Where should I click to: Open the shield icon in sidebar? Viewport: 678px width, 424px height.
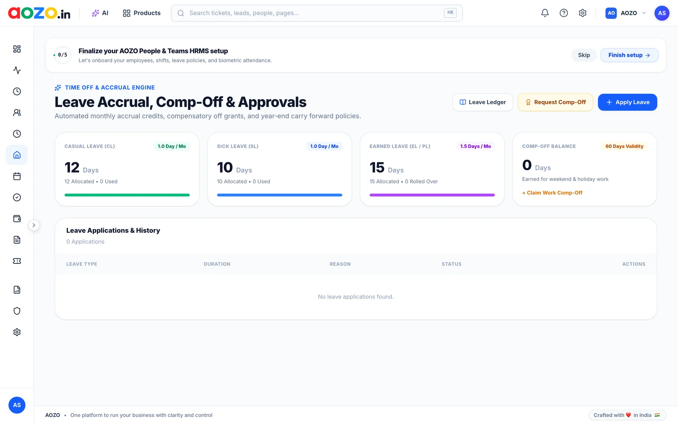(17, 311)
